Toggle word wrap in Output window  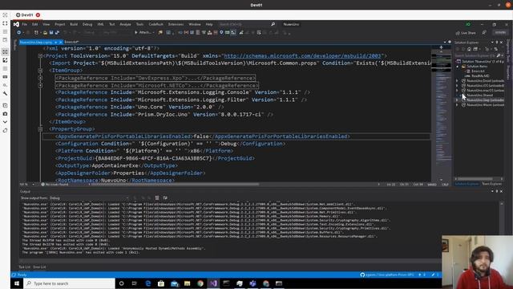tap(165, 198)
